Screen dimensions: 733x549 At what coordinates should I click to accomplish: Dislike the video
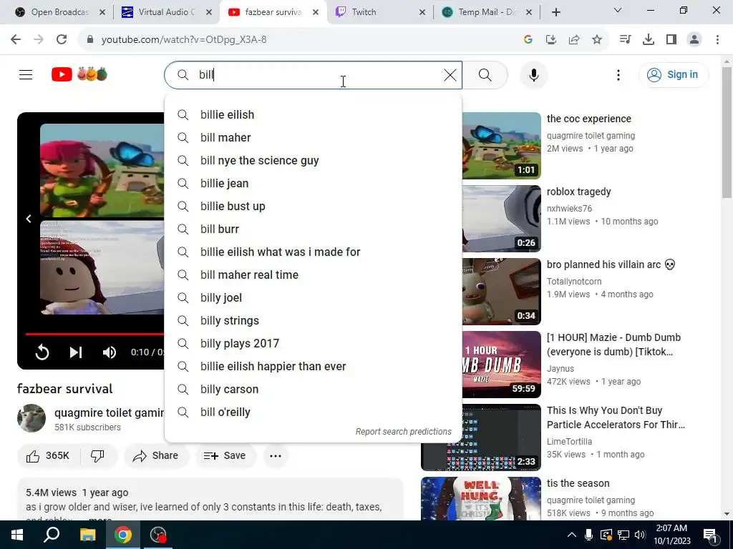pos(97,455)
